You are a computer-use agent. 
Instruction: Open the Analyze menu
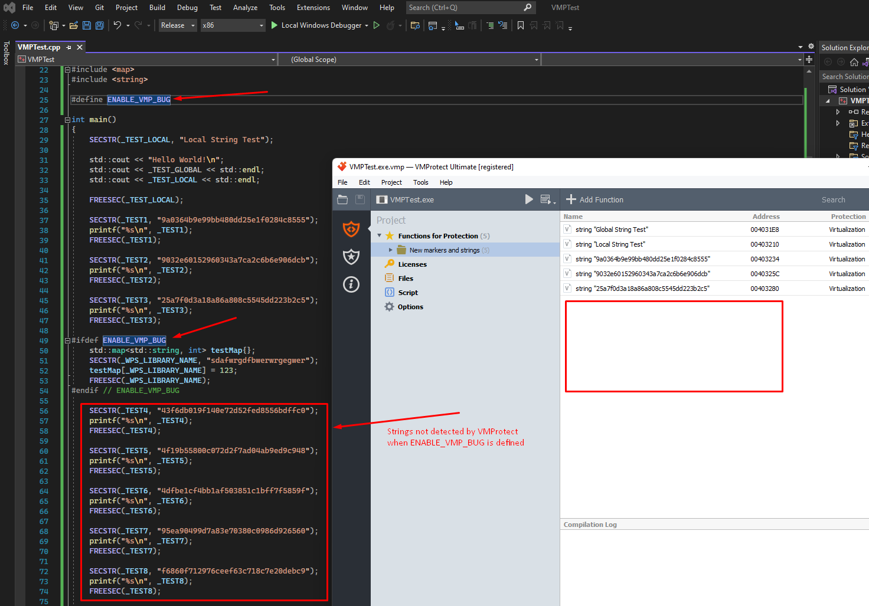[245, 8]
